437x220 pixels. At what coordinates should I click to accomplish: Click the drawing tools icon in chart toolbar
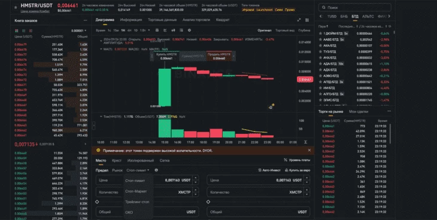click(165, 30)
